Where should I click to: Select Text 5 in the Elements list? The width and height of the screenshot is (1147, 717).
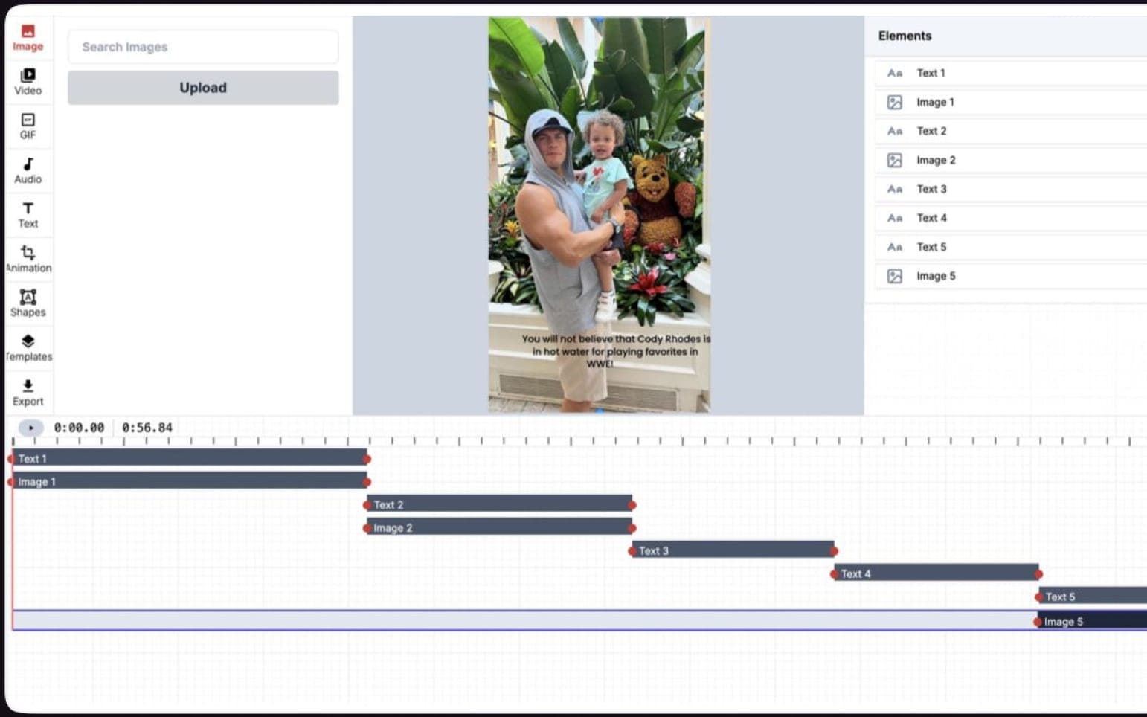tap(1010, 247)
